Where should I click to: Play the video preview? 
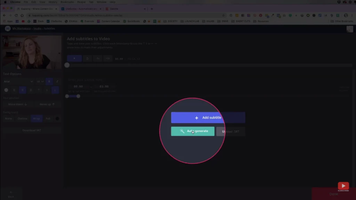tap(74, 59)
